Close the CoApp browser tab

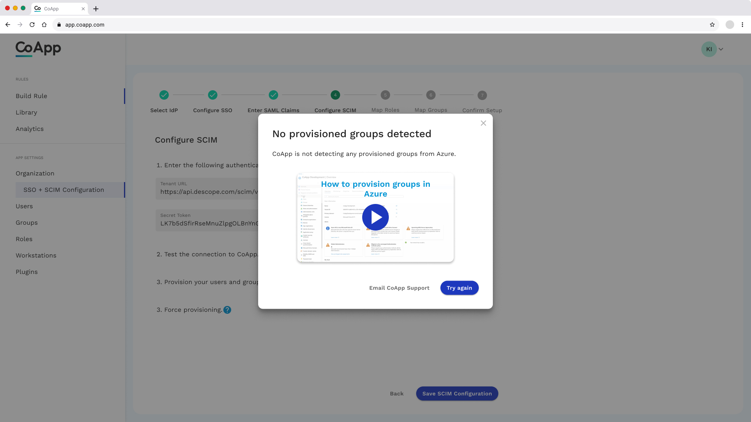83,9
